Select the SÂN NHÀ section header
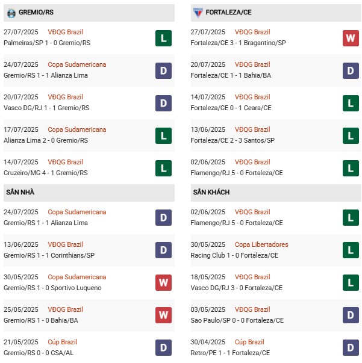The width and height of the screenshot is (362, 363). coord(22,192)
